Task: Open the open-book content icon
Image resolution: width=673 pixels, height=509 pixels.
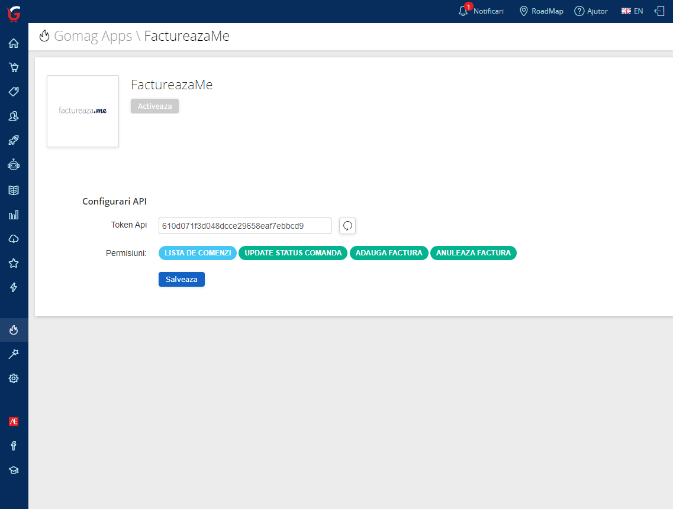Action: (x=14, y=190)
